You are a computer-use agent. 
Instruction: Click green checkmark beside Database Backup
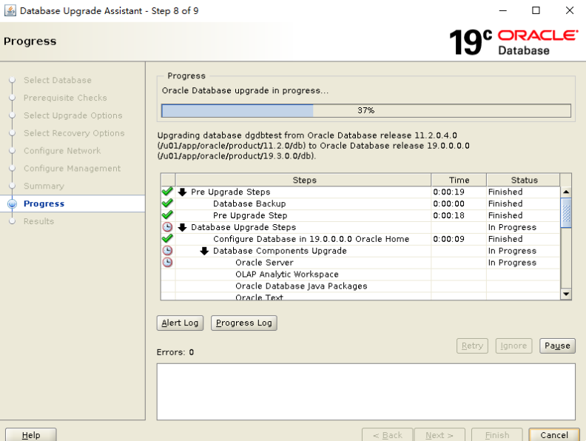(x=167, y=203)
